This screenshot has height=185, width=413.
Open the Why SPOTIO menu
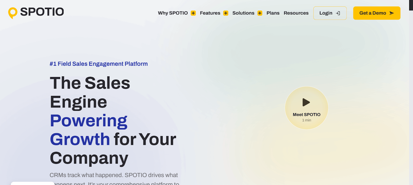point(173,13)
